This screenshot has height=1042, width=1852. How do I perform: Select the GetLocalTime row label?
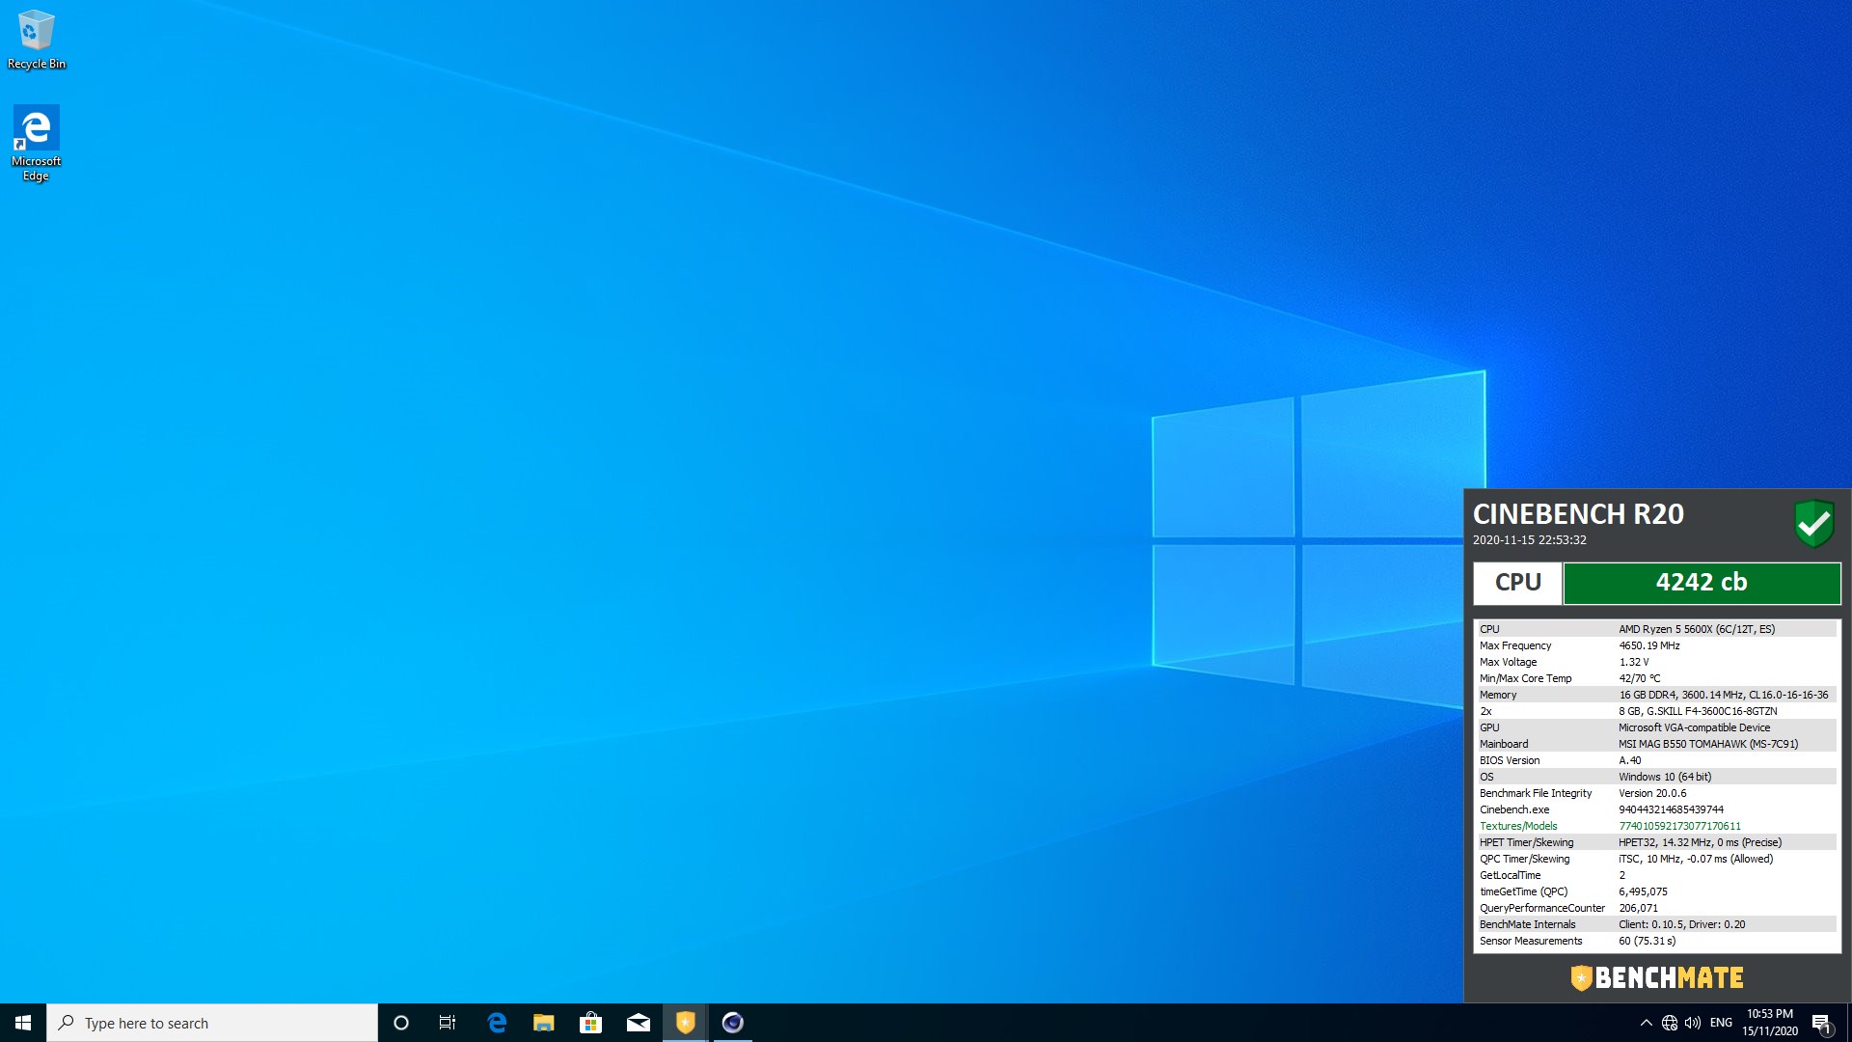click(1510, 875)
